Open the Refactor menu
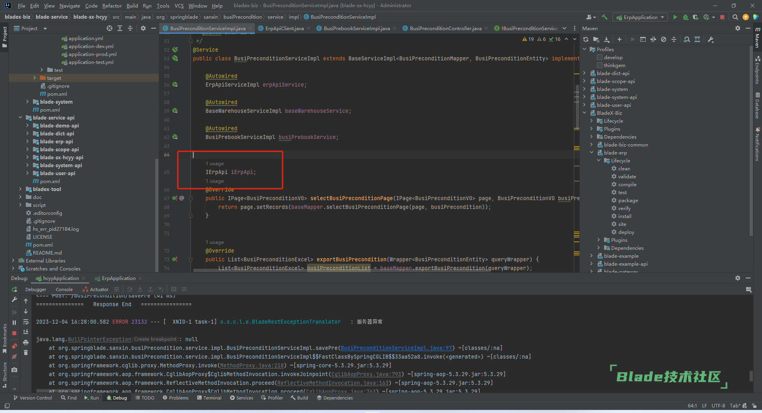This screenshot has width=762, height=413. (112, 6)
